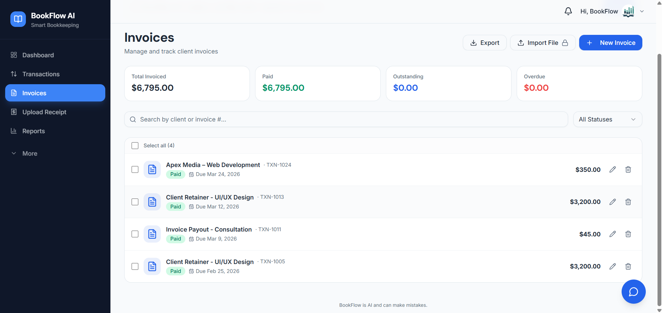662x313 pixels.
Task: Click the Outstanding summary card
Action: (449, 84)
